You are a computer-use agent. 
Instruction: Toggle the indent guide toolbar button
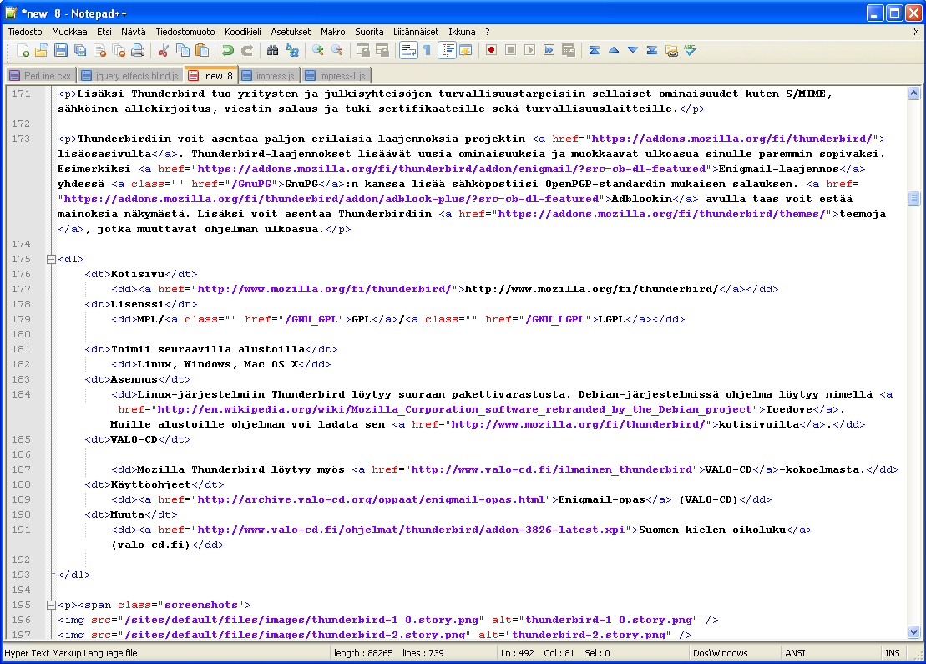447,51
